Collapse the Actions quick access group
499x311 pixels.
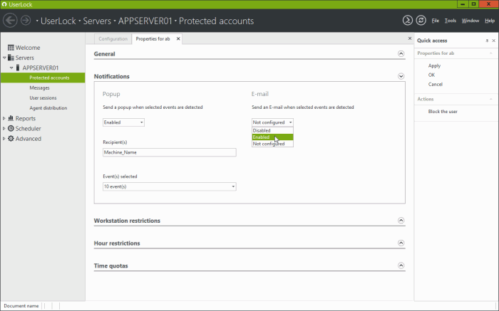click(x=490, y=99)
